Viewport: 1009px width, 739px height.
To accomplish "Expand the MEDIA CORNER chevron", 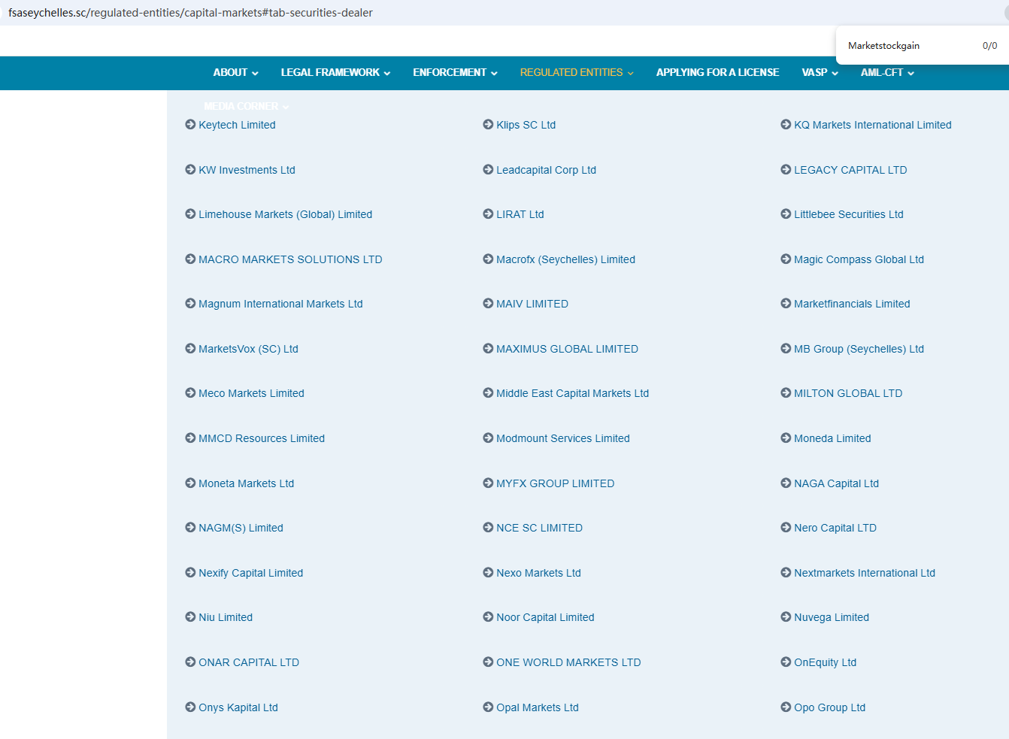I will (286, 107).
